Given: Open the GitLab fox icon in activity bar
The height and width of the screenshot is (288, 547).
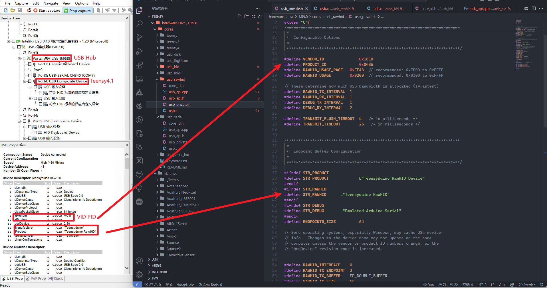Looking at the screenshot, I should tap(139, 174).
